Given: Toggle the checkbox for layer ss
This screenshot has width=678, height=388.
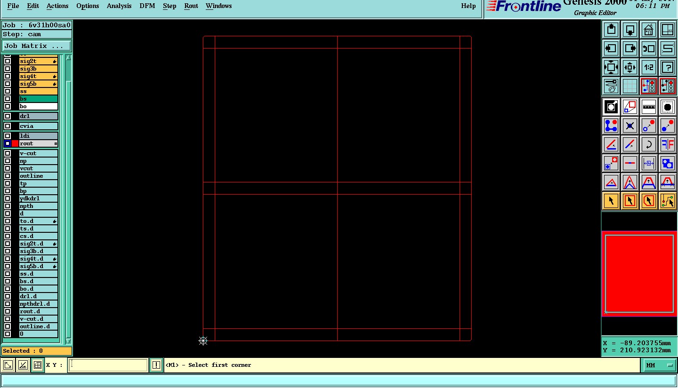Looking at the screenshot, I should [8, 91].
